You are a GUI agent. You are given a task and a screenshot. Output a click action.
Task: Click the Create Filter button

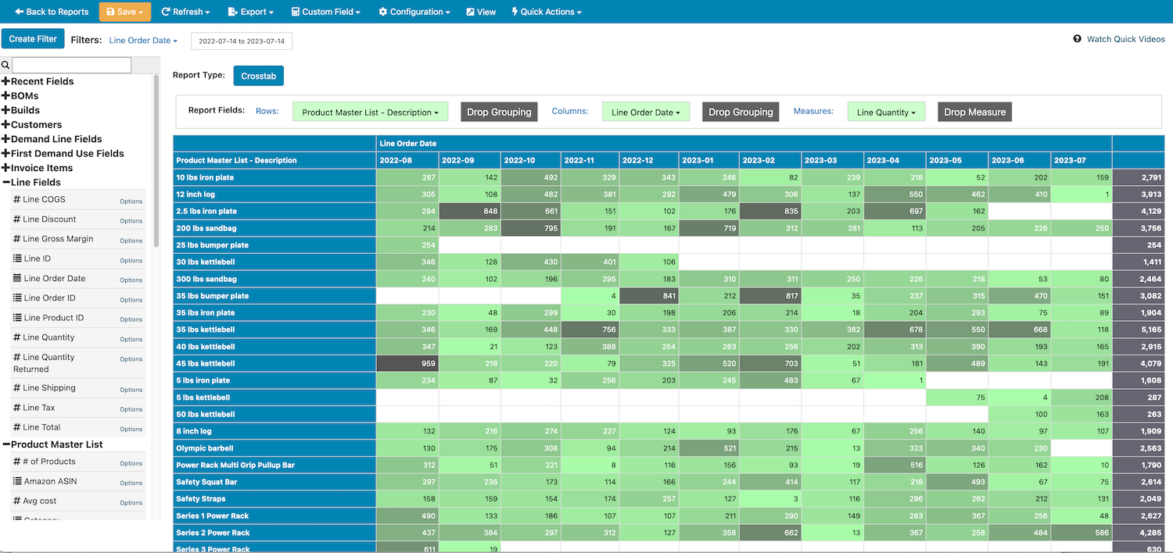(x=33, y=39)
